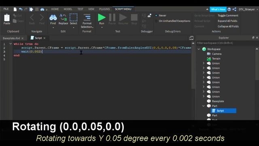Screen dimensions: 259x146
Task: Click the Stop test button
Action: 134,17
